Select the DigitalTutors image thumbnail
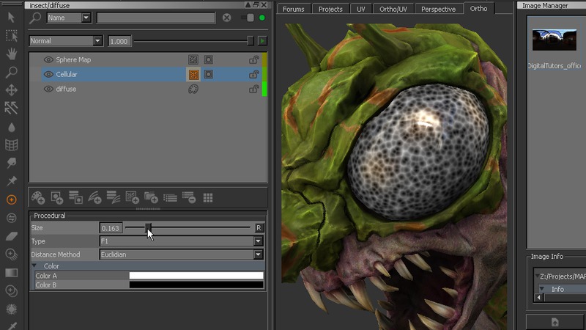Image resolution: width=586 pixels, height=330 pixels. [555, 40]
